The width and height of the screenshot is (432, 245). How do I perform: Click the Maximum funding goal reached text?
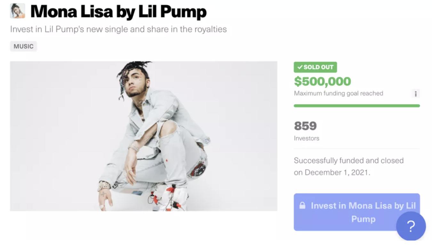338,93
